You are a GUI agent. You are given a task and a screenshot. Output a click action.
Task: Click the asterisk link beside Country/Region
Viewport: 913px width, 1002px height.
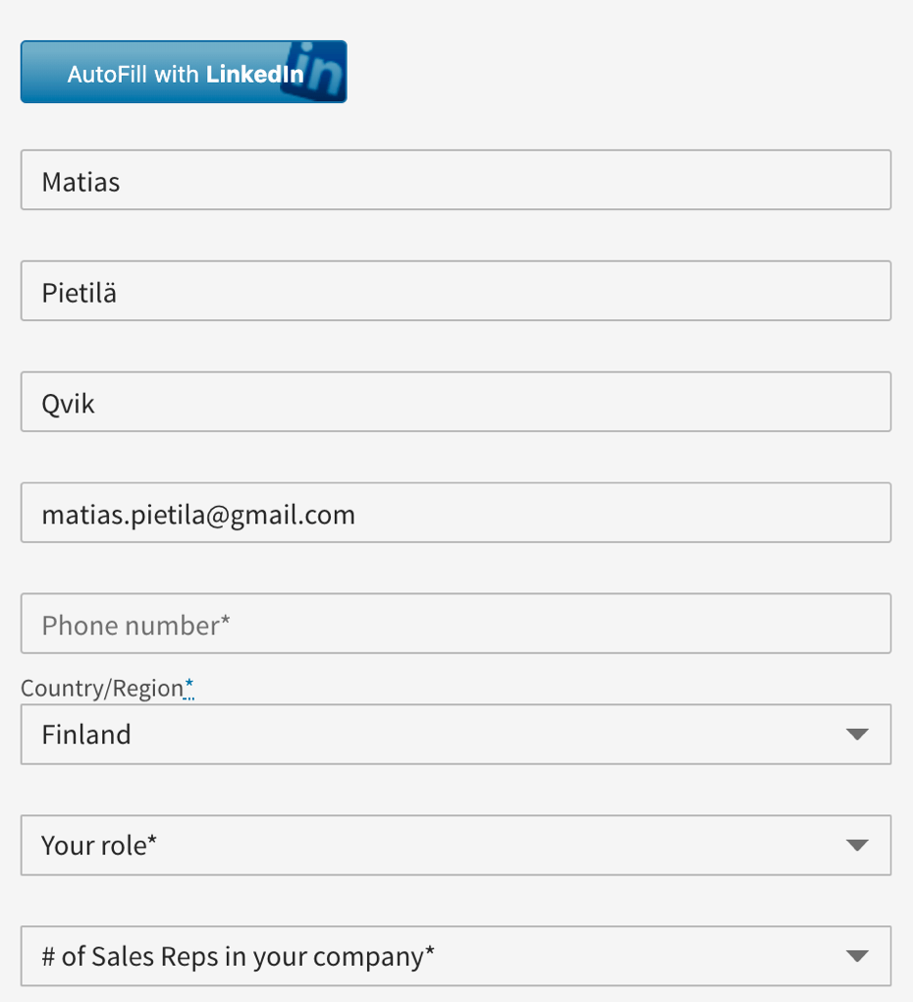coord(189,688)
